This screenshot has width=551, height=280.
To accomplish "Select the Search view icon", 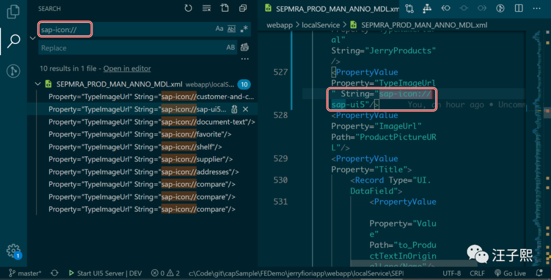I will [x=13, y=41].
